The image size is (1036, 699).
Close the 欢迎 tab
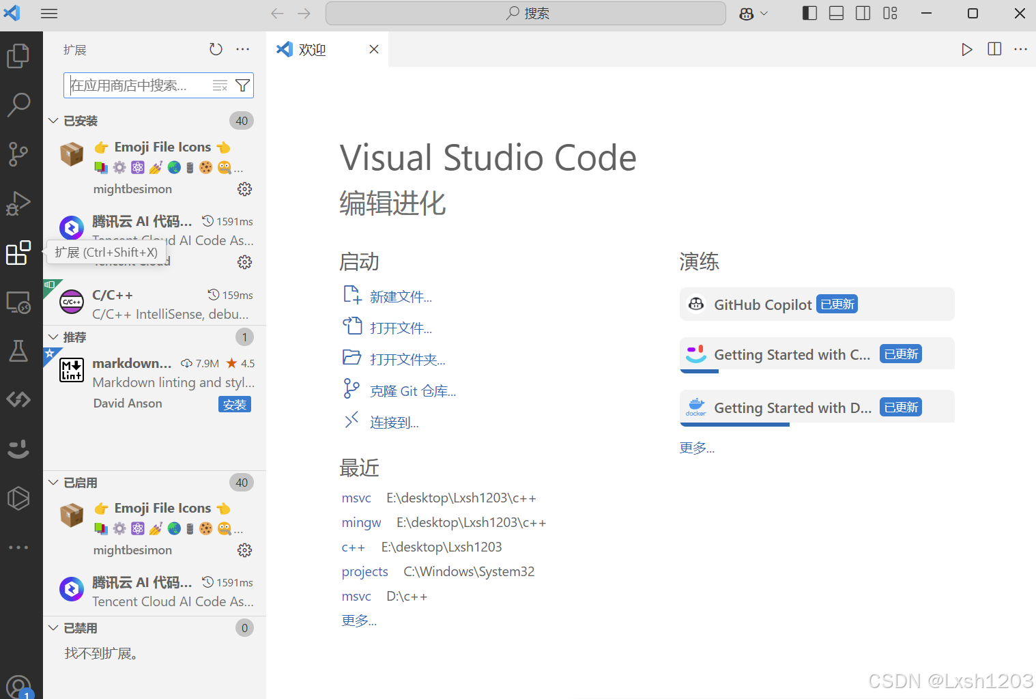(374, 49)
